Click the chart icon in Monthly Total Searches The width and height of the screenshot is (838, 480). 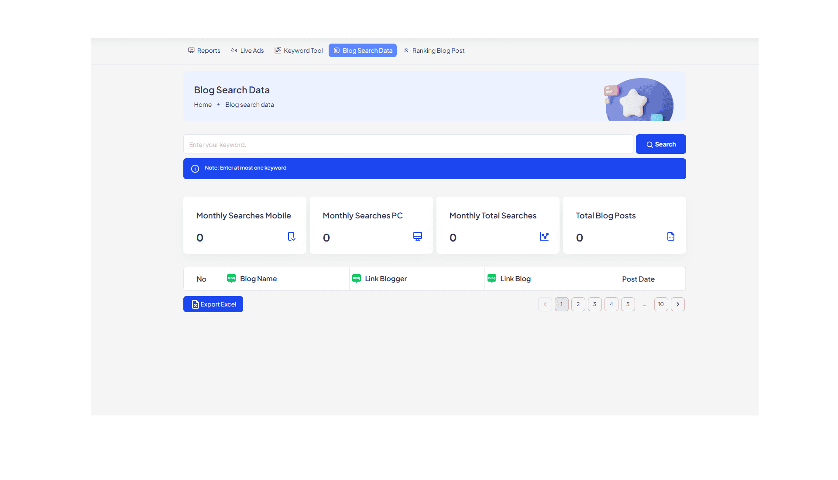(x=544, y=236)
